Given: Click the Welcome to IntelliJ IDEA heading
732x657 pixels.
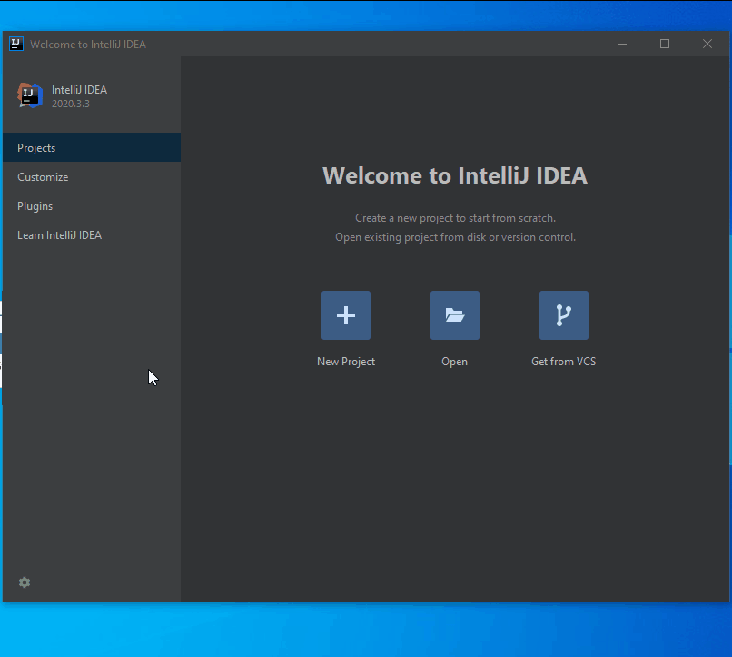Looking at the screenshot, I should [455, 175].
